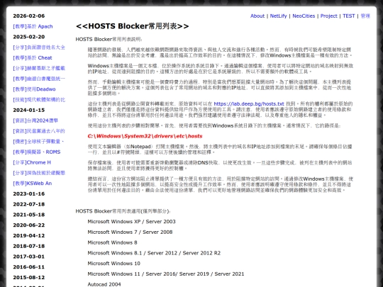
Task: Open the lab.deep.bg/hosts.txt source link
Action: tap(249, 103)
